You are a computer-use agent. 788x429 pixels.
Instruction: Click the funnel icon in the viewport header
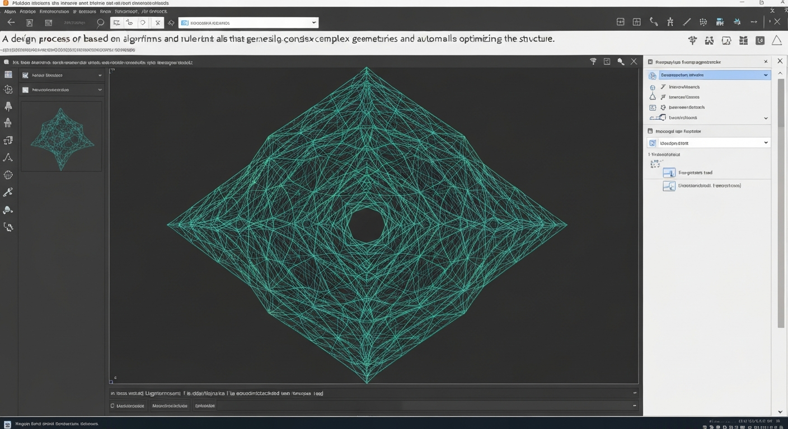coord(593,62)
